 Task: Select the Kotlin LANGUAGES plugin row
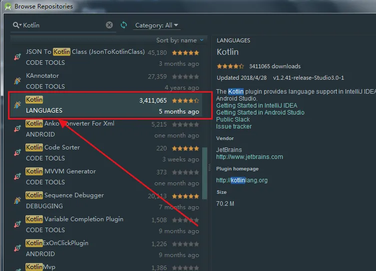click(106, 105)
